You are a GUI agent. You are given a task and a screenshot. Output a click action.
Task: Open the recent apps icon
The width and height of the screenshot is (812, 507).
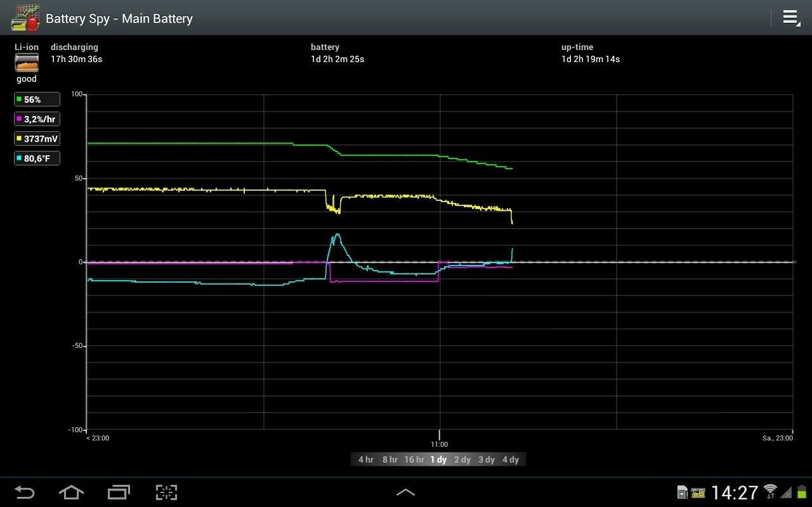point(119,492)
